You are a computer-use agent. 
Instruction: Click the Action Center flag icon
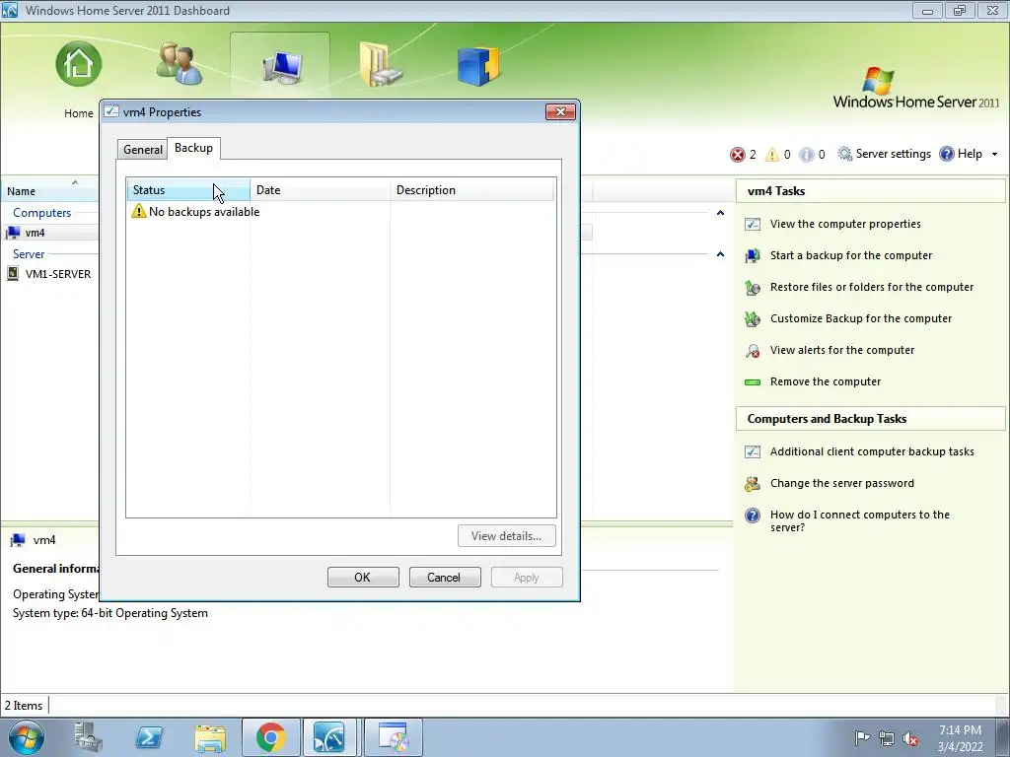click(862, 737)
